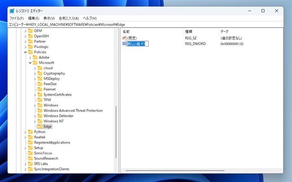The image size is (292, 182).
Task: Expand the Pixologic key
Action: (x=26, y=47)
